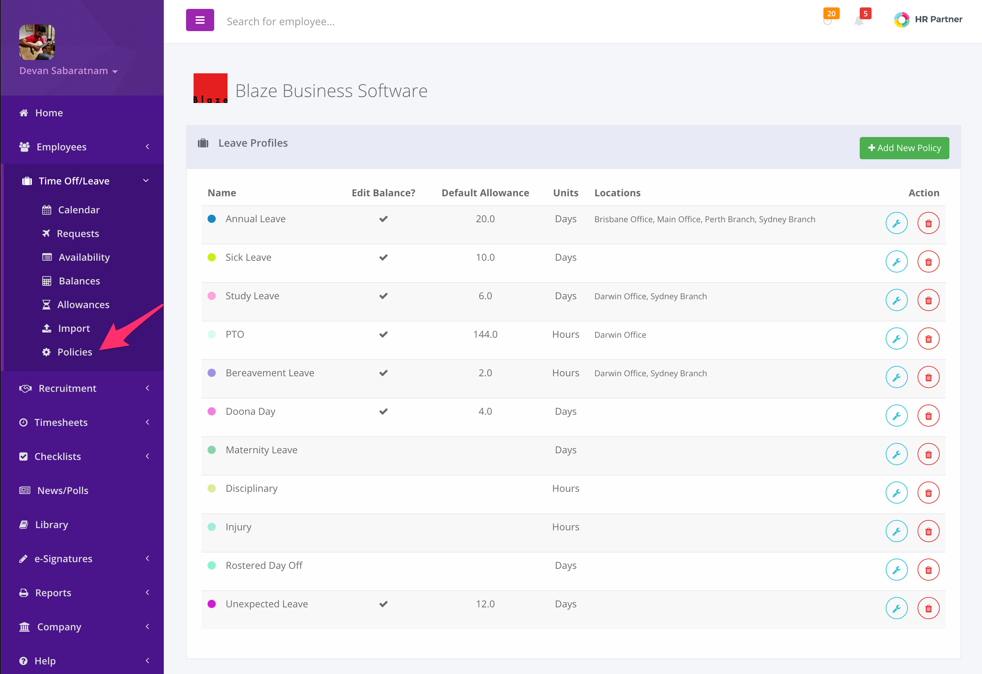
Task: Edit the Sick Leave policy
Action: (x=896, y=261)
